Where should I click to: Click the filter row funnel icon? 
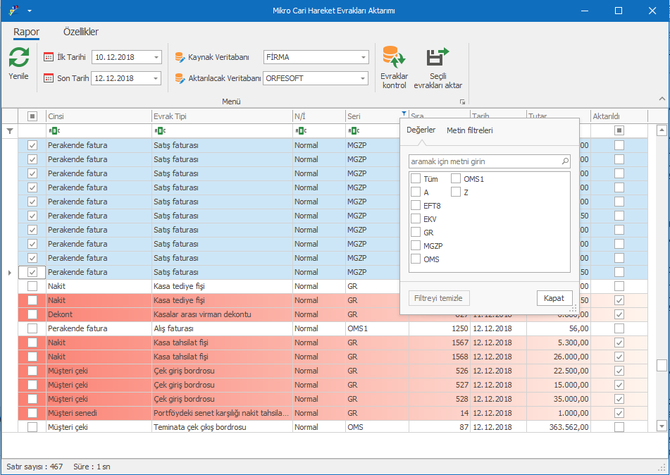point(10,131)
